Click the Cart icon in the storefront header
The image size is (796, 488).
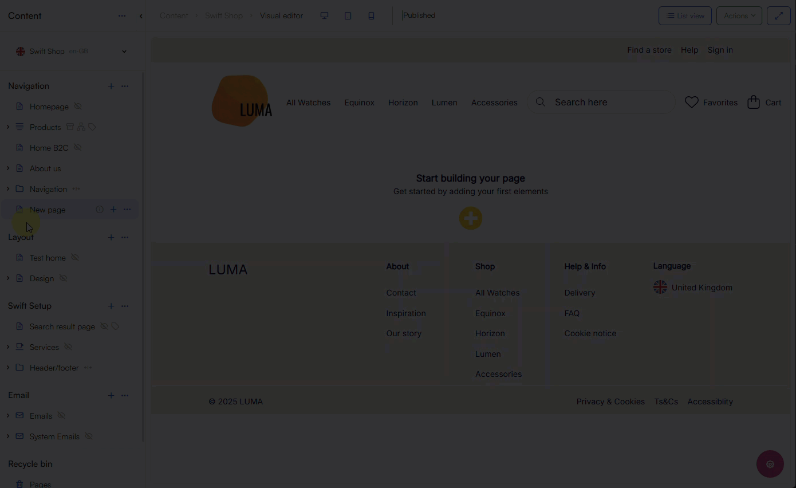click(753, 102)
